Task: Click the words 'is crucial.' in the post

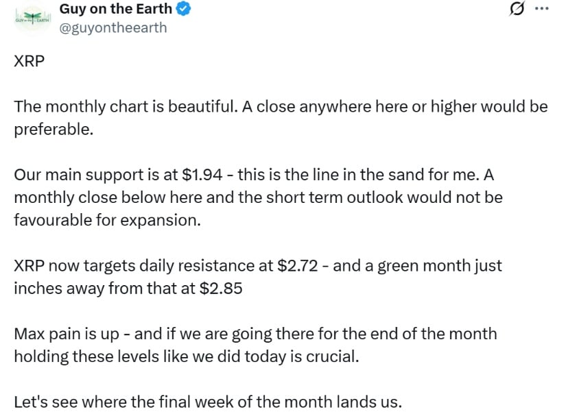Action: coord(331,357)
